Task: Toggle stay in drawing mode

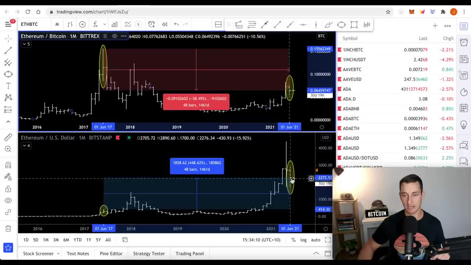Action: 8,177
